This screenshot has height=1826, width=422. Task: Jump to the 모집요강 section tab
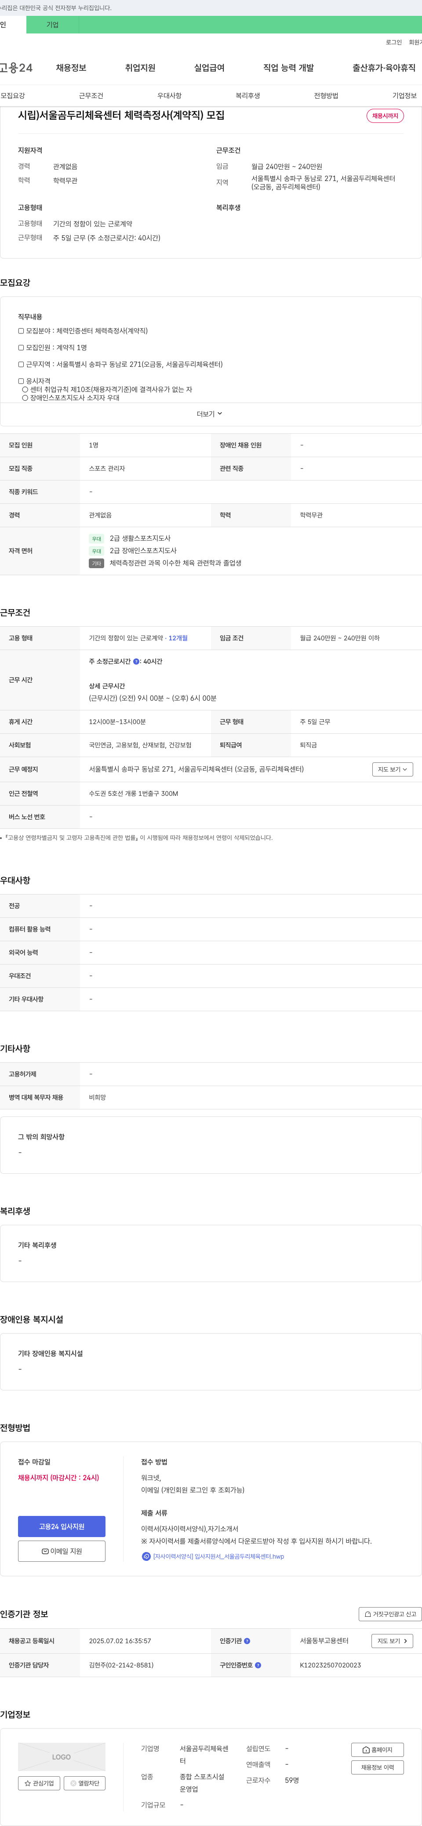pyautogui.click(x=13, y=96)
